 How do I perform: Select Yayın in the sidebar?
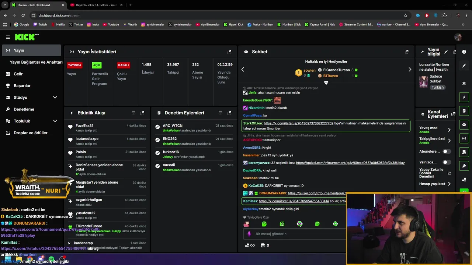click(31, 50)
